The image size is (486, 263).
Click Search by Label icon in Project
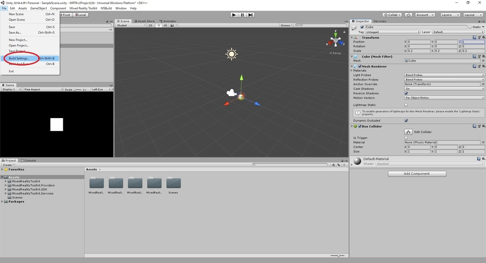click(x=339, y=165)
